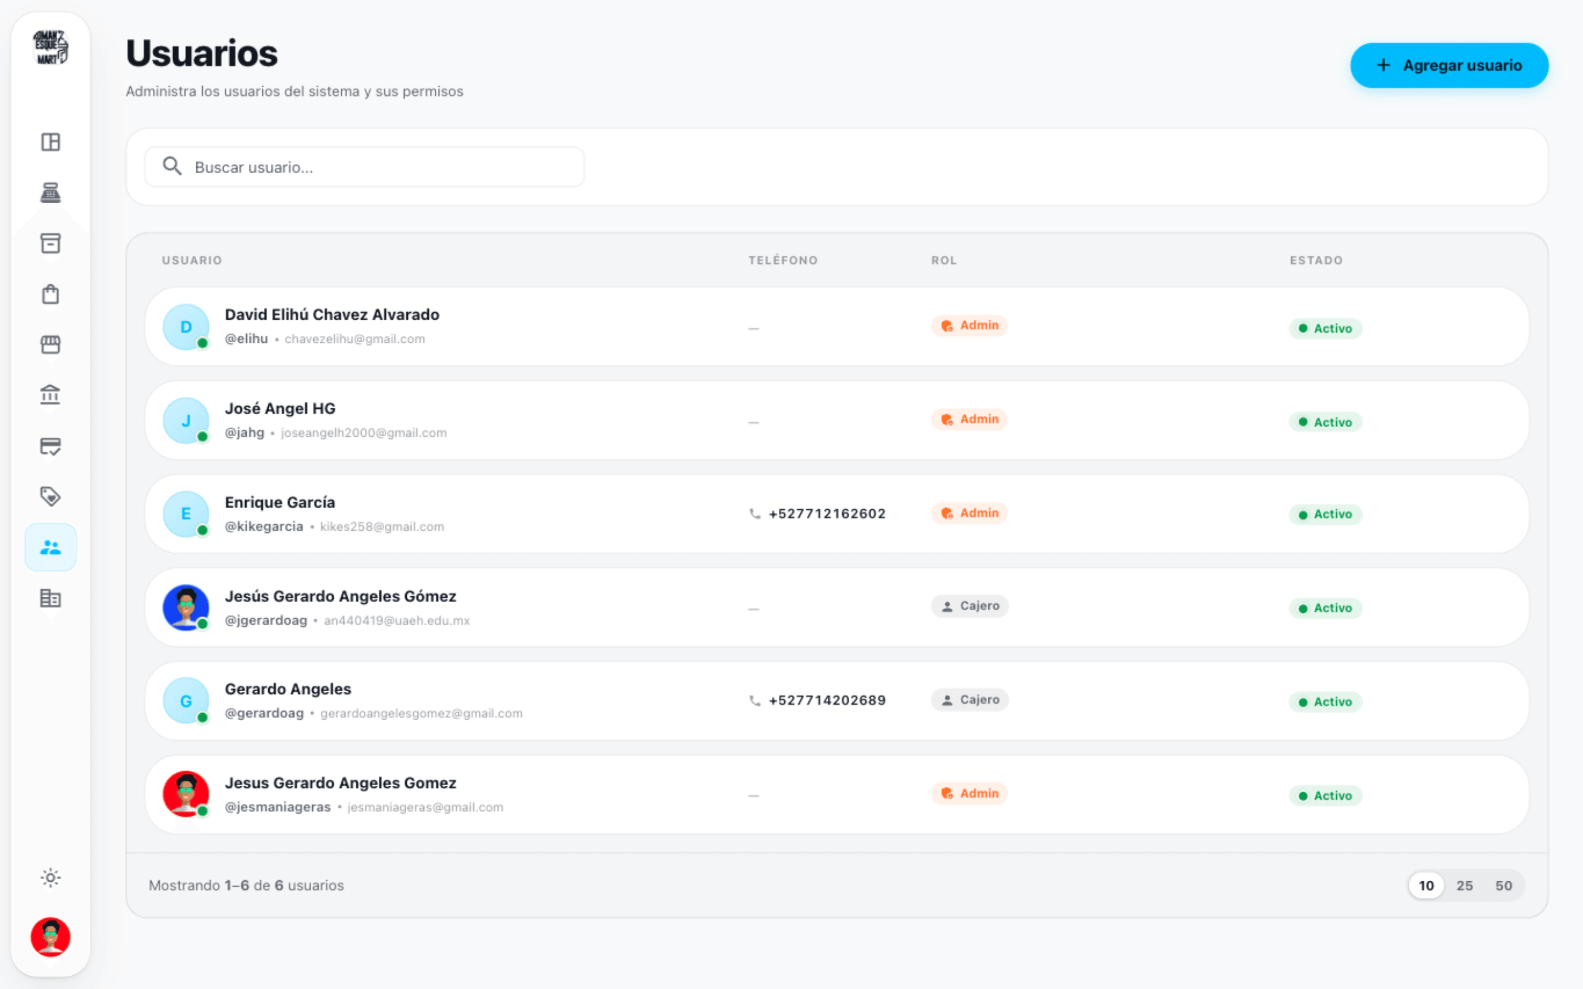Screen dimensions: 1583x989
Task: Open the office building icon in sidebar
Action: 51,598
